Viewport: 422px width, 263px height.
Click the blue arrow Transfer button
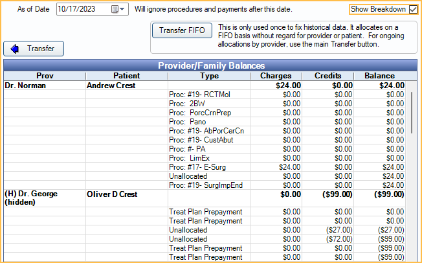tap(34, 49)
